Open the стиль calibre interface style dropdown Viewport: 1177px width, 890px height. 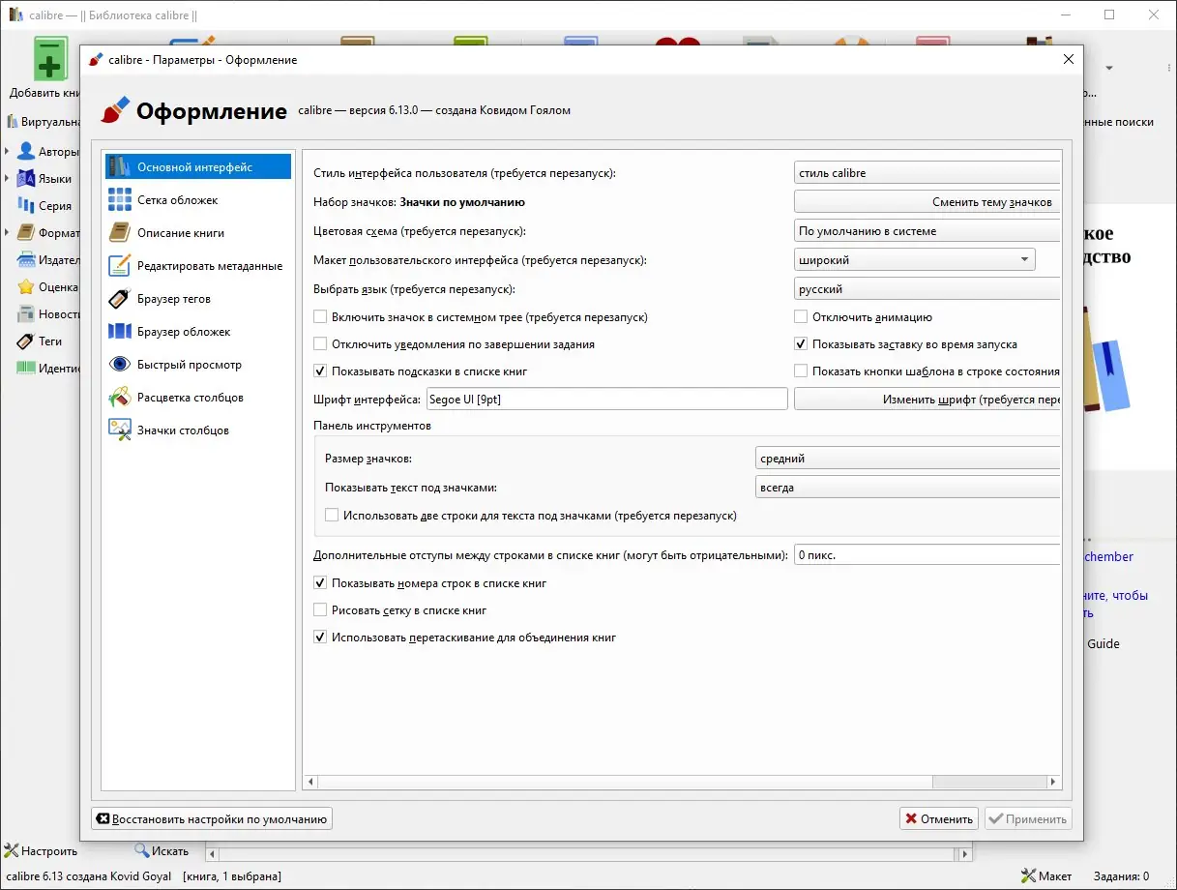coord(927,174)
